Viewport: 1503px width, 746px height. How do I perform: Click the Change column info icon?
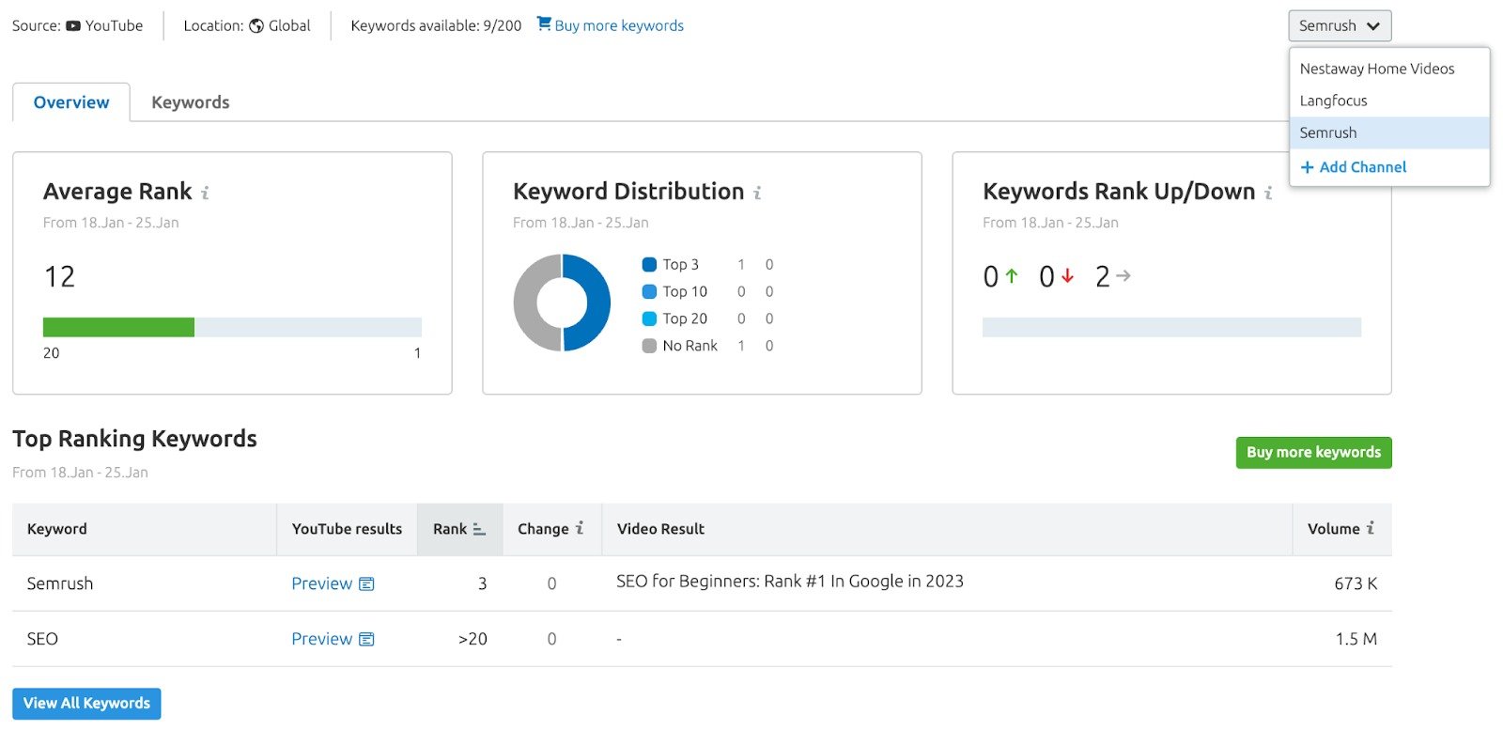580,528
